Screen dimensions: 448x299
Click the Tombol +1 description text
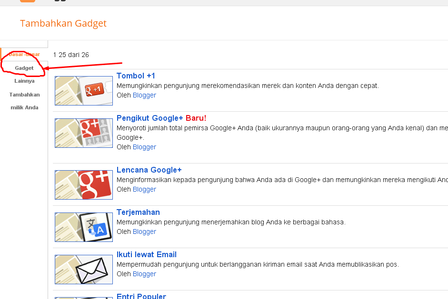[x=248, y=86]
